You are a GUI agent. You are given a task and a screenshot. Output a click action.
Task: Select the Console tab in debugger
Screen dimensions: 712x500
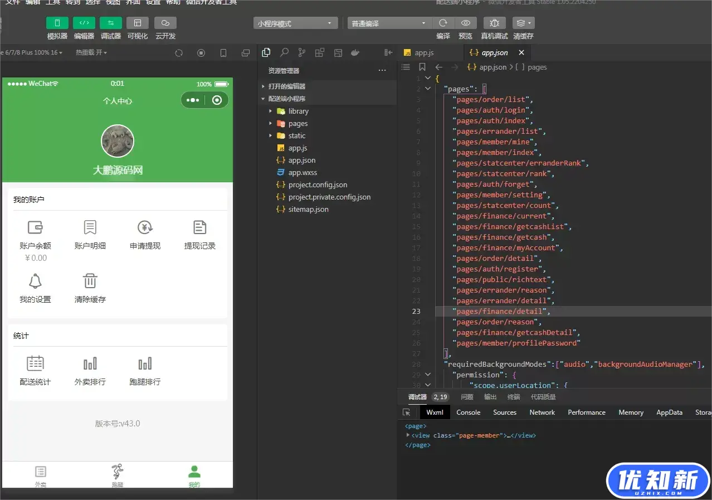pos(468,412)
